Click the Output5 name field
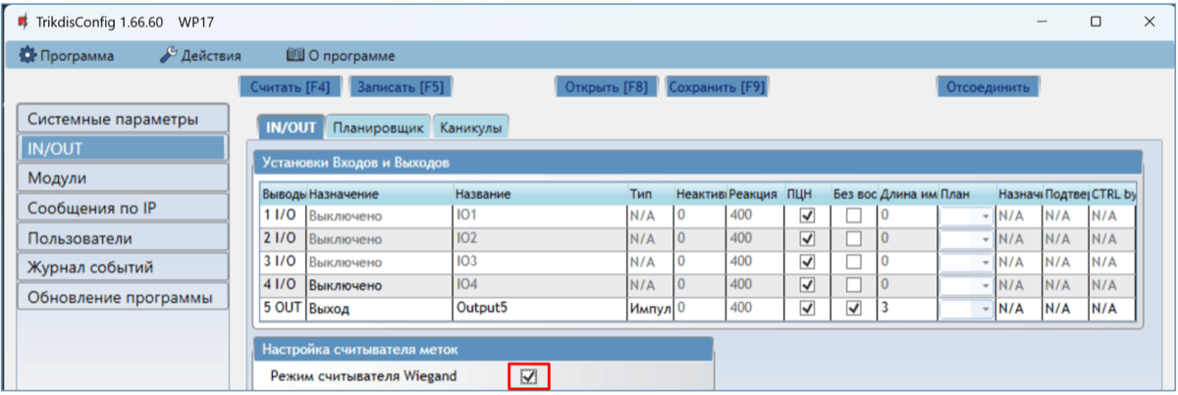The image size is (1178, 395). pos(538,308)
